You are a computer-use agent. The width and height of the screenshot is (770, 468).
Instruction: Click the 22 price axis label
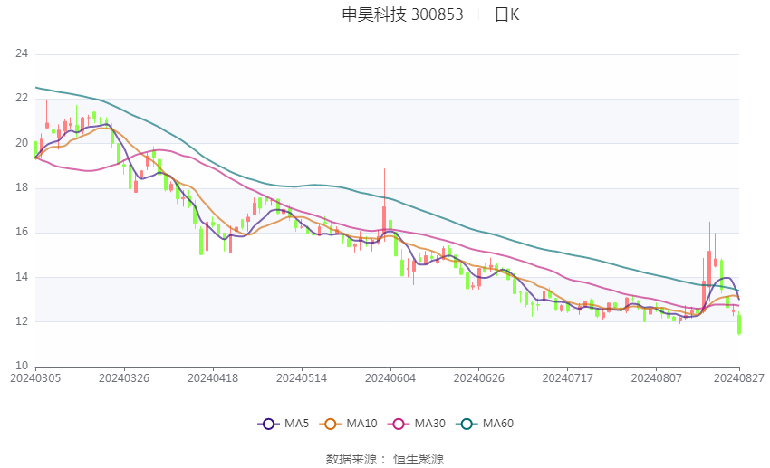point(22,98)
